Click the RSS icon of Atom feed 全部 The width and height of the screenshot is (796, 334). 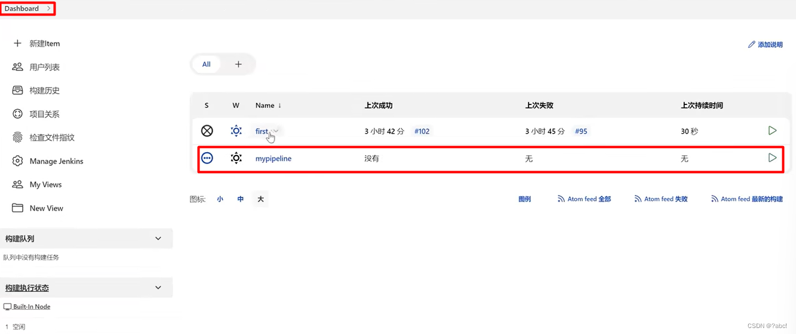(x=561, y=199)
